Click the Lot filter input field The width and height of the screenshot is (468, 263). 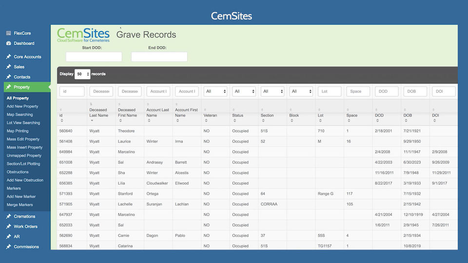pos(330,91)
